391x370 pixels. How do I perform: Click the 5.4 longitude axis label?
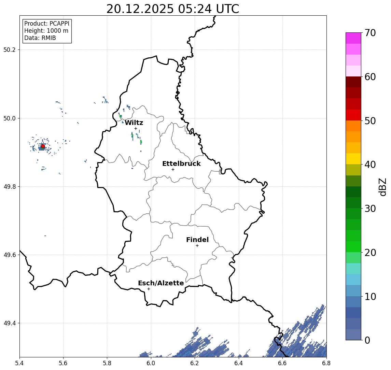pyautogui.click(x=19, y=363)
